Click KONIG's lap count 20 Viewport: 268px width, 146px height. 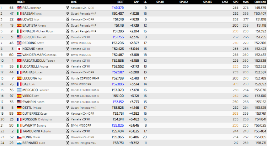145,137
